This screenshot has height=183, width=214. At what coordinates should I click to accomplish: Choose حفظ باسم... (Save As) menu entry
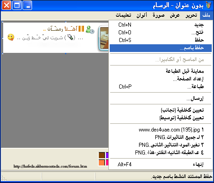pos(161,48)
